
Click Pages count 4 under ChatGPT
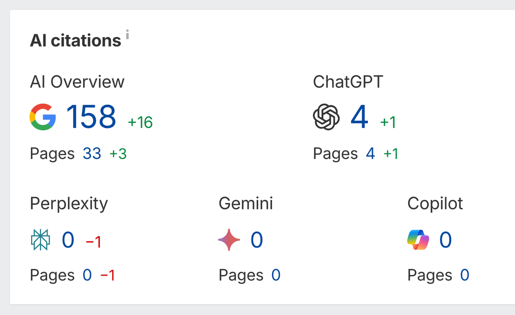[370, 153]
